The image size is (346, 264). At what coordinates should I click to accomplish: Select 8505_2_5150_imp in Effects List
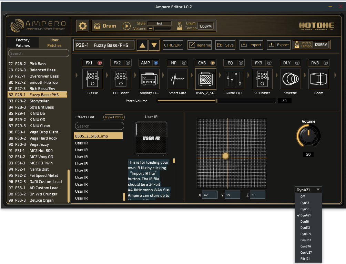(x=98, y=136)
